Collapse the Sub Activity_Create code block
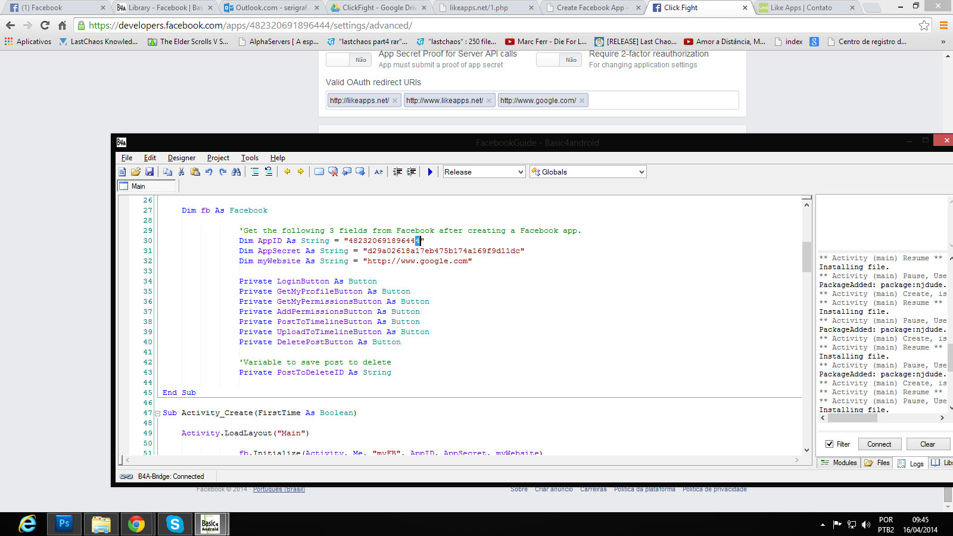Image resolution: width=953 pixels, height=536 pixels. tap(157, 413)
